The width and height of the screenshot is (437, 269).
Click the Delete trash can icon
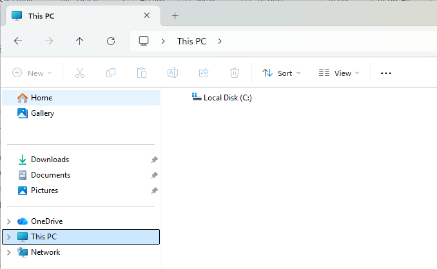[235, 73]
